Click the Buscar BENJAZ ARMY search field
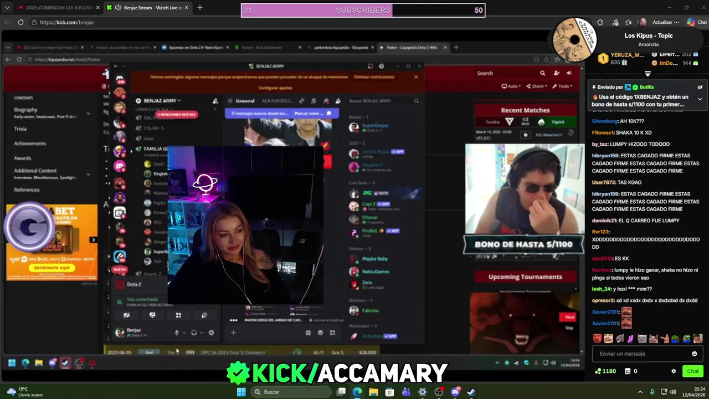The height and width of the screenshot is (399, 709). coord(383,101)
